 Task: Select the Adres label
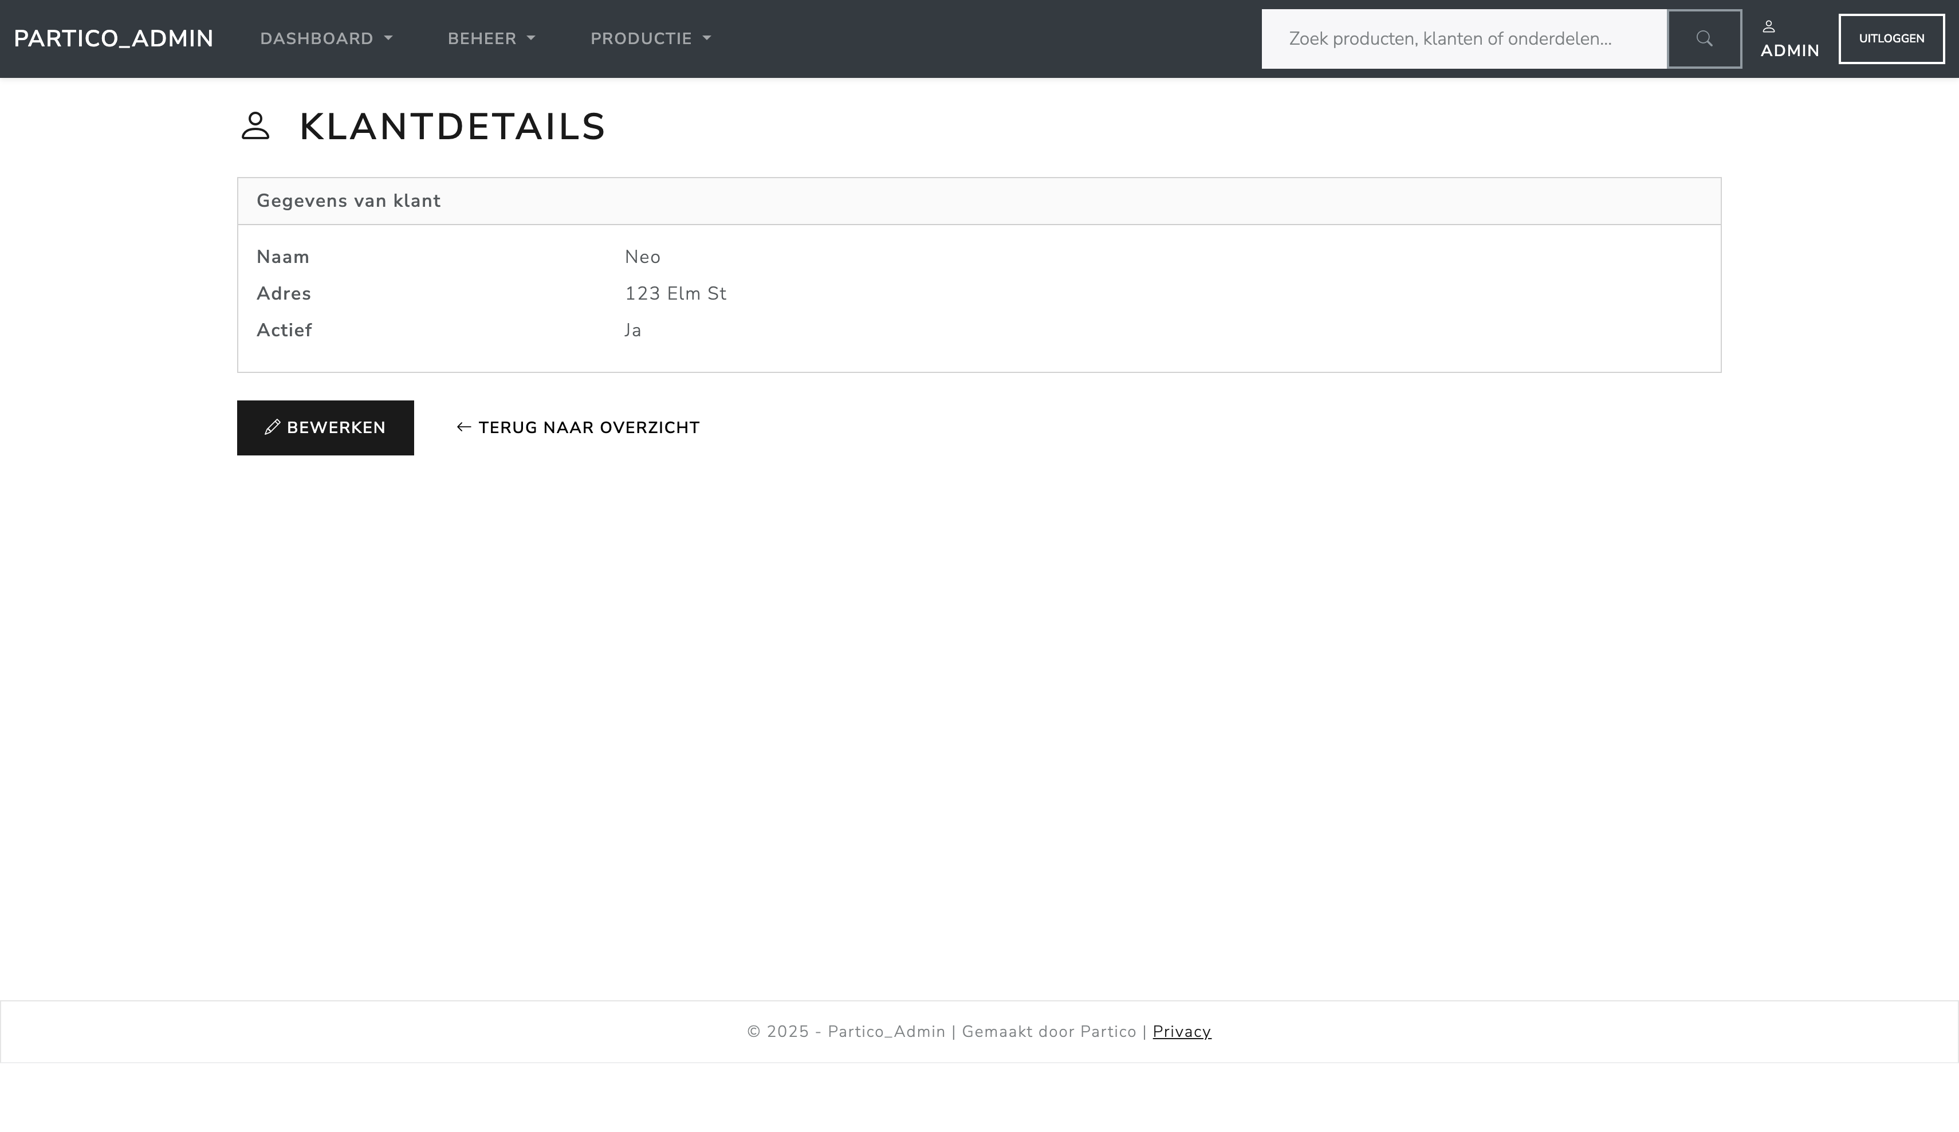click(x=284, y=294)
